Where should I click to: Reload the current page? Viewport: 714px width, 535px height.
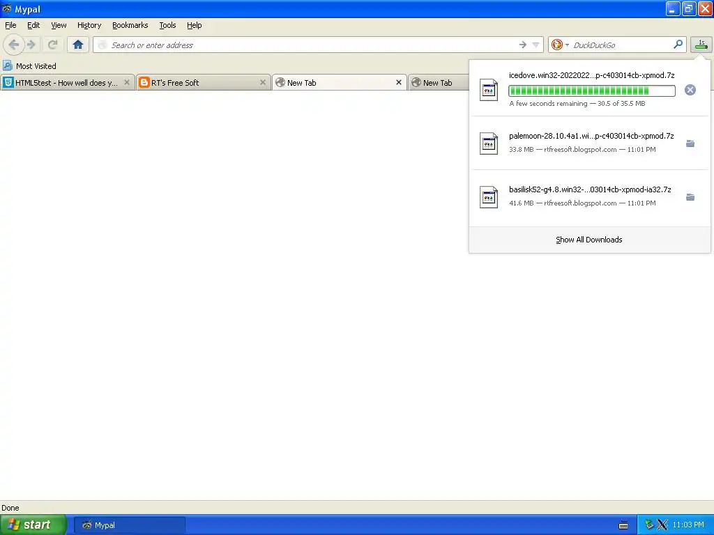click(x=52, y=45)
